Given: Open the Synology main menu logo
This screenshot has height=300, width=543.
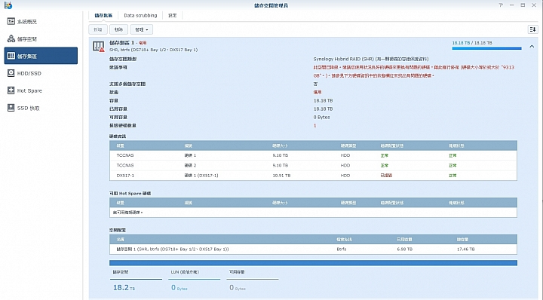Looking at the screenshot, I should [x=8, y=5].
